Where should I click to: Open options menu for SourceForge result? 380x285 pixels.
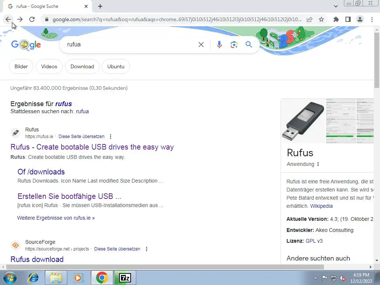point(146,249)
